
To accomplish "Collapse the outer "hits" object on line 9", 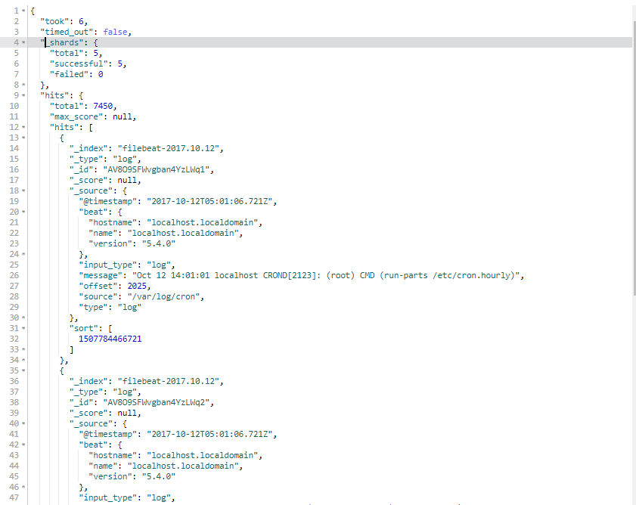I will click(x=23, y=95).
